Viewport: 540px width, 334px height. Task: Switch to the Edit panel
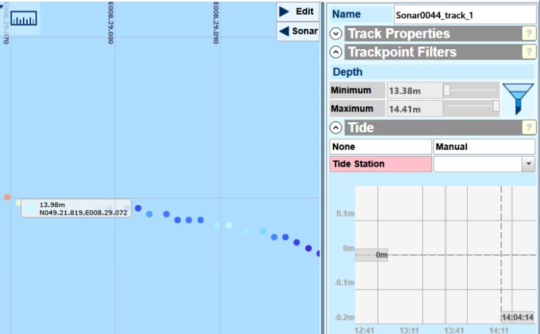(298, 11)
